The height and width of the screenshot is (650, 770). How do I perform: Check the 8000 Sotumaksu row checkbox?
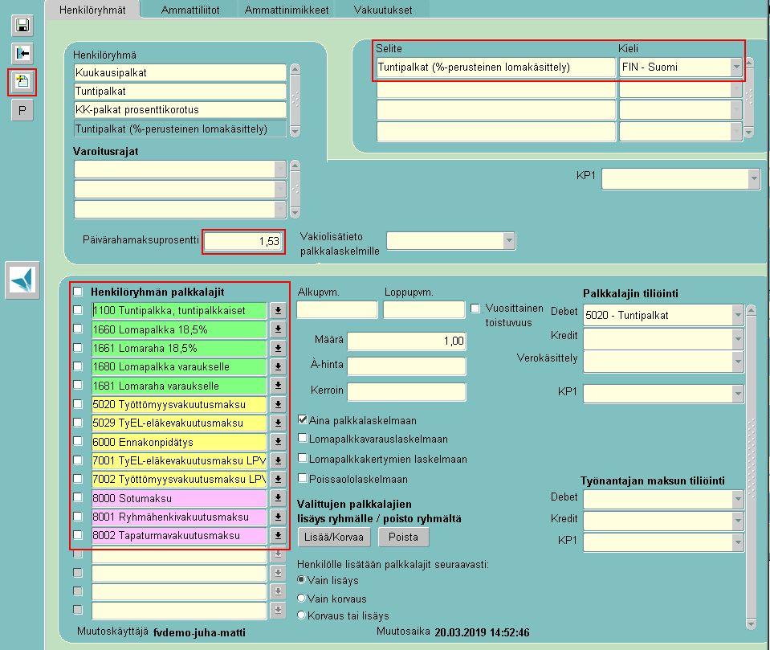78,497
